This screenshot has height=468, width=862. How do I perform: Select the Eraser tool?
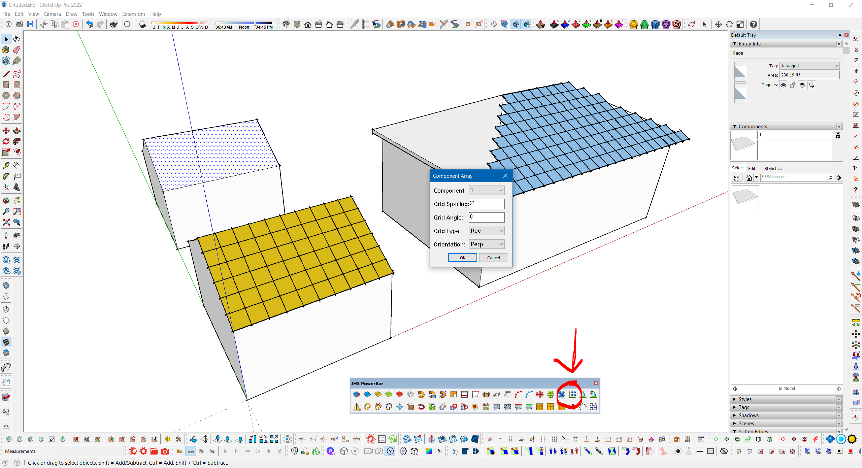(17, 50)
